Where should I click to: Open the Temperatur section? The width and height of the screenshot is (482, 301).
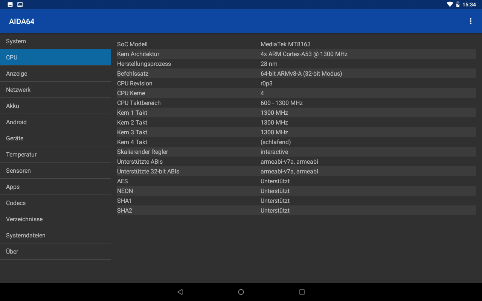pos(55,155)
